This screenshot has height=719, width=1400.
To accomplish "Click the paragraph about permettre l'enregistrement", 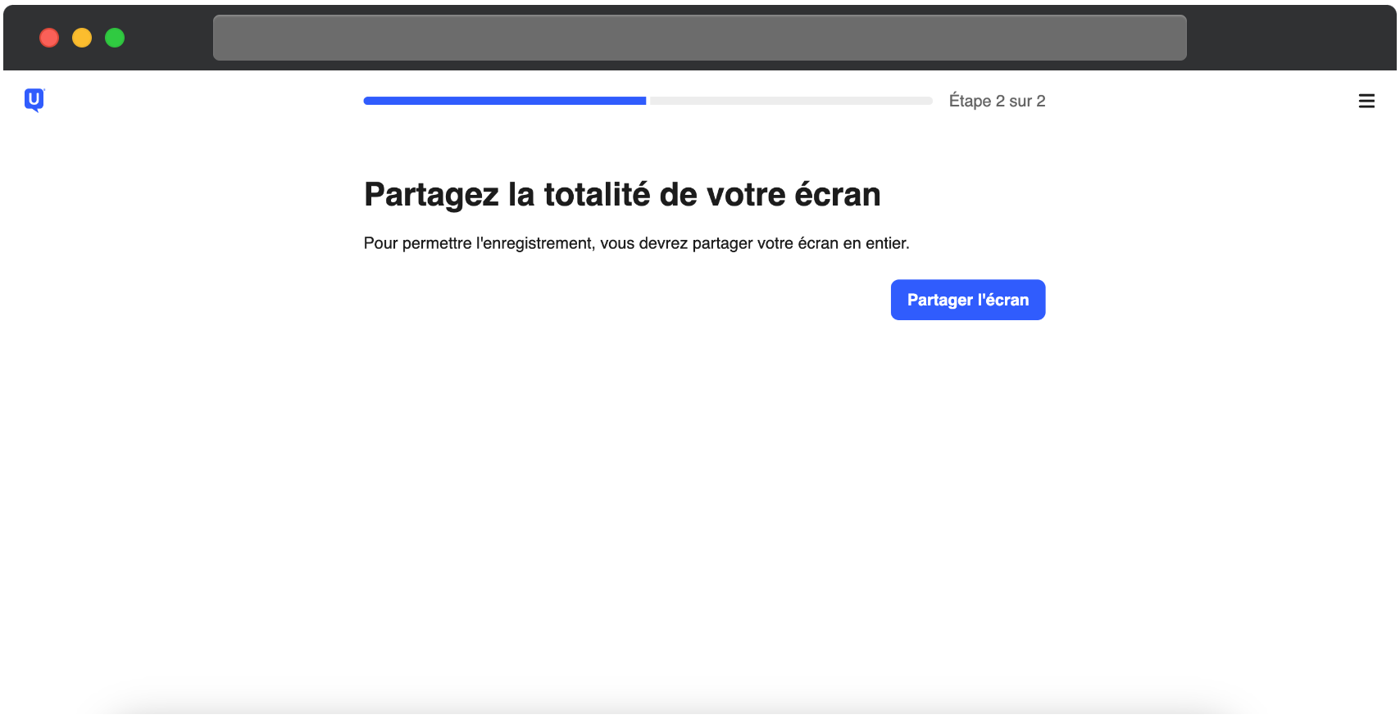I will [636, 243].
